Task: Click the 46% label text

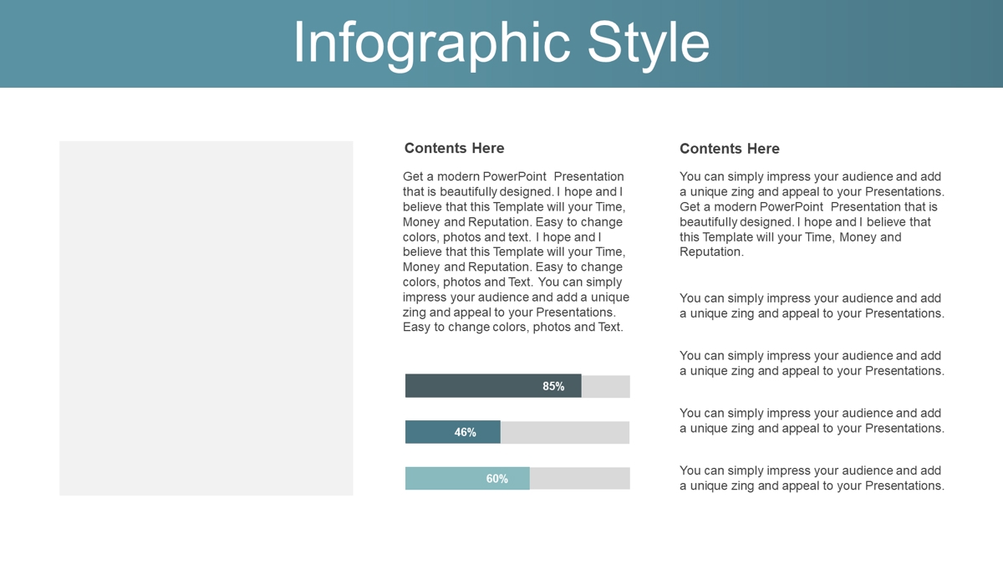Action: [466, 432]
